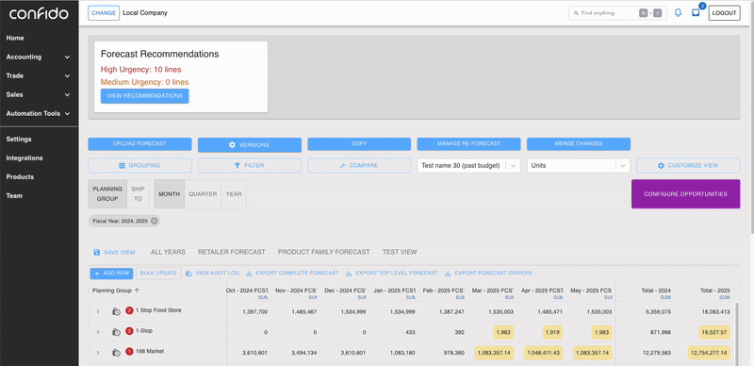Open the All Years saved view
Image resolution: width=754 pixels, height=366 pixels.
(x=168, y=252)
